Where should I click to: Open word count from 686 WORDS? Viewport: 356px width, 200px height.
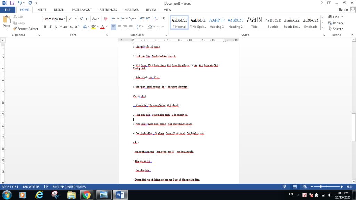(x=31, y=186)
